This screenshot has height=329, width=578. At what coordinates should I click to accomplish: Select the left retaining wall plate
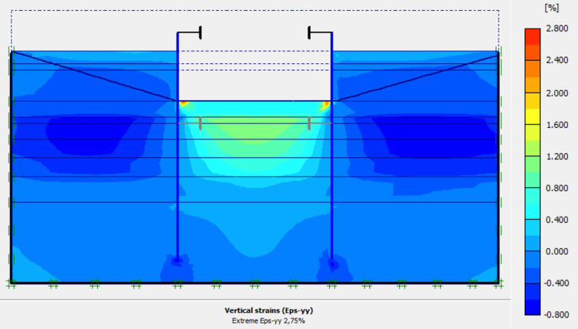(177, 147)
